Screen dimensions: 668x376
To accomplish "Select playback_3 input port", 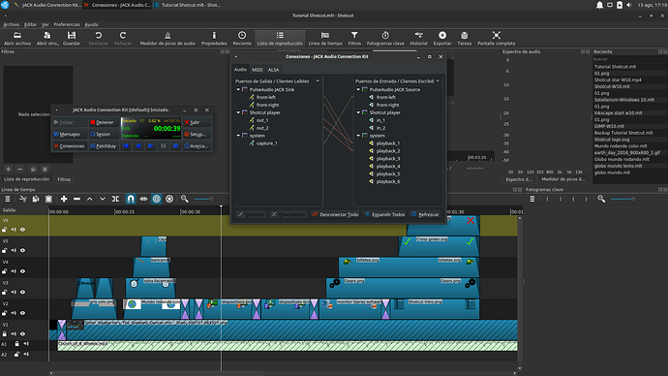I will point(387,159).
